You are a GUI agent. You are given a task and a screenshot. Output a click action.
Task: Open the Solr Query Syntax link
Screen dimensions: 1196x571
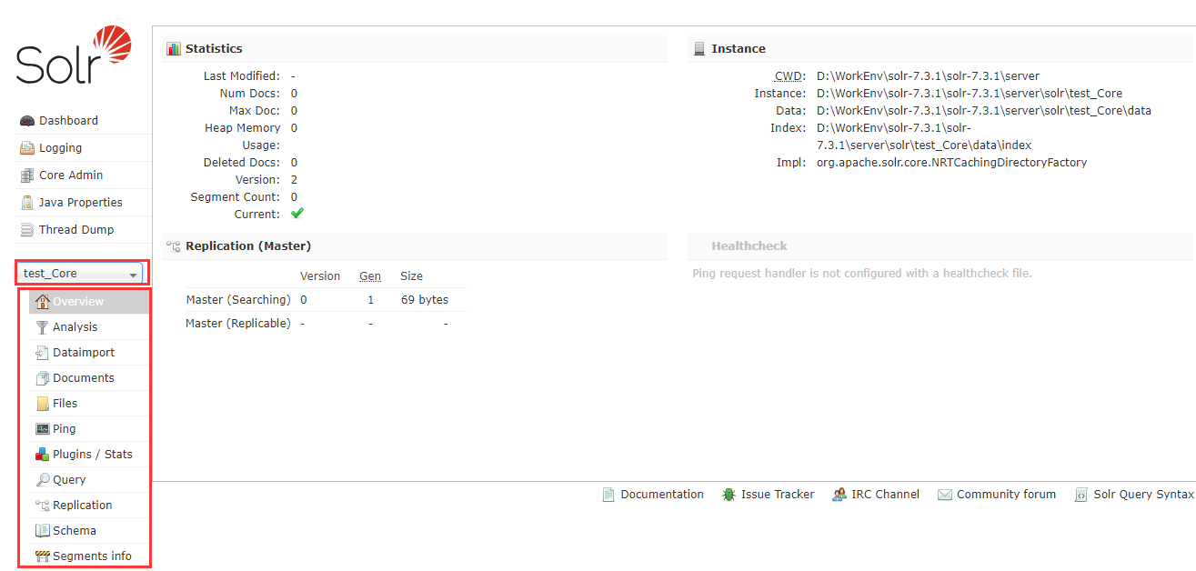pyautogui.click(x=1143, y=495)
